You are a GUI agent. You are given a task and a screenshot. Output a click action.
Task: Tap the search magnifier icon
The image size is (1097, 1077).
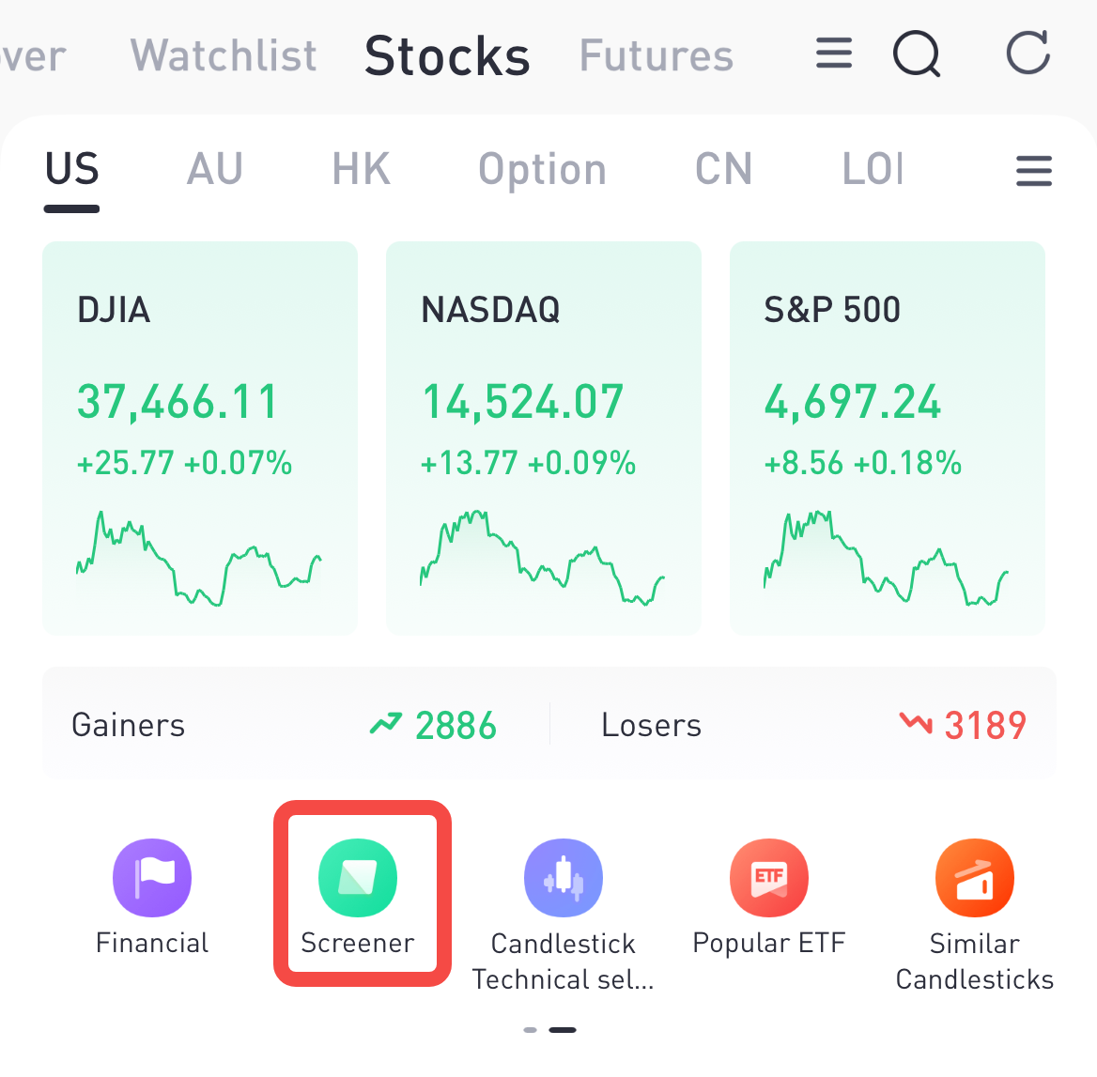click(x=917, y=54)
